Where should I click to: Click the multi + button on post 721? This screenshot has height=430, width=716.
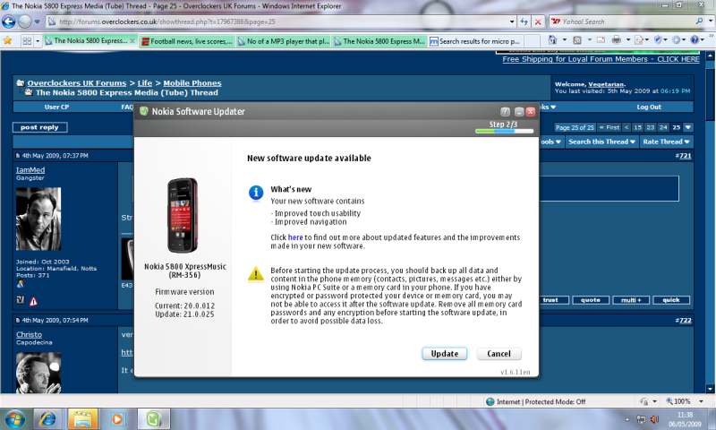pyautogui.click(x=631, y=300)
